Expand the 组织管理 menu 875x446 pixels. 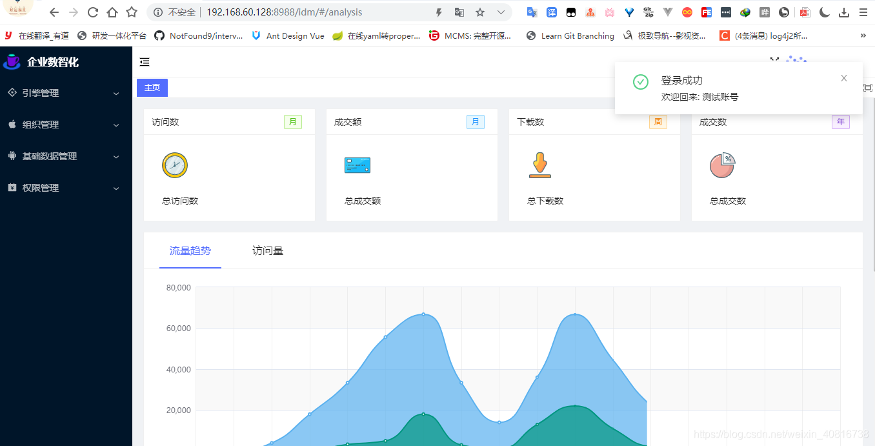(x=66, y=125)
